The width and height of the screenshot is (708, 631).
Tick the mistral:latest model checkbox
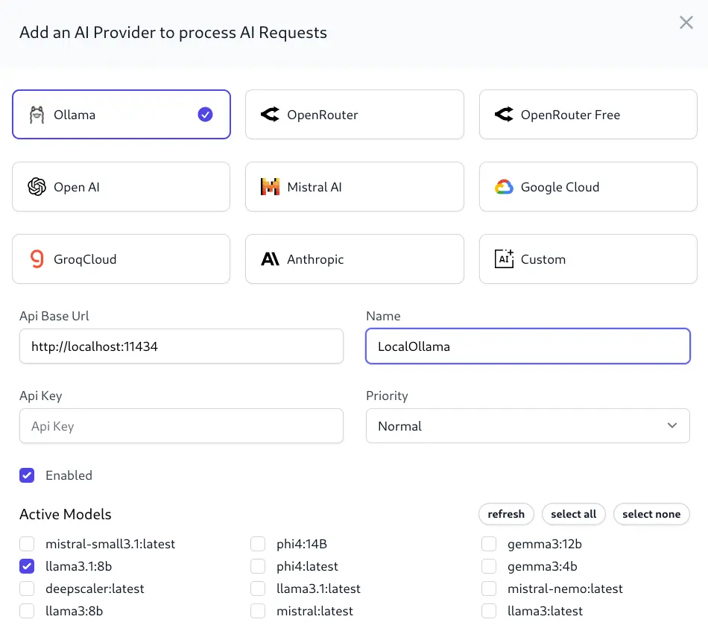pyautogui.click(x=258, y=611)
